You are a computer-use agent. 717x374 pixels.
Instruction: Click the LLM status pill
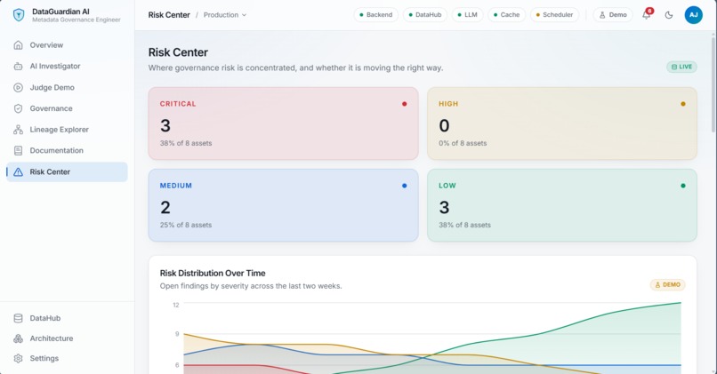click(x=467, y=15)
